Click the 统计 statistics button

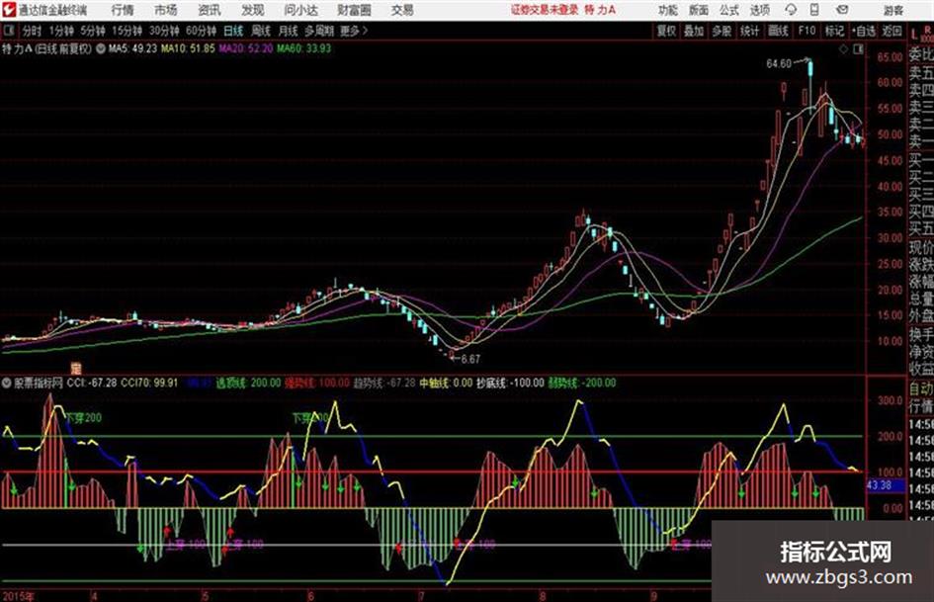click(750, 31)
